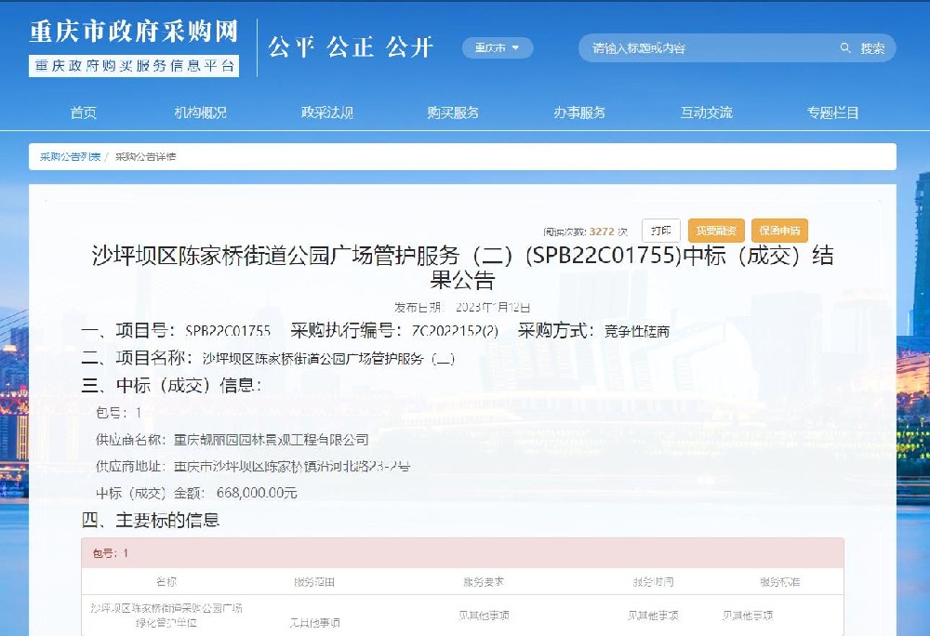Open the 机构概况 menu

(201, 113)
